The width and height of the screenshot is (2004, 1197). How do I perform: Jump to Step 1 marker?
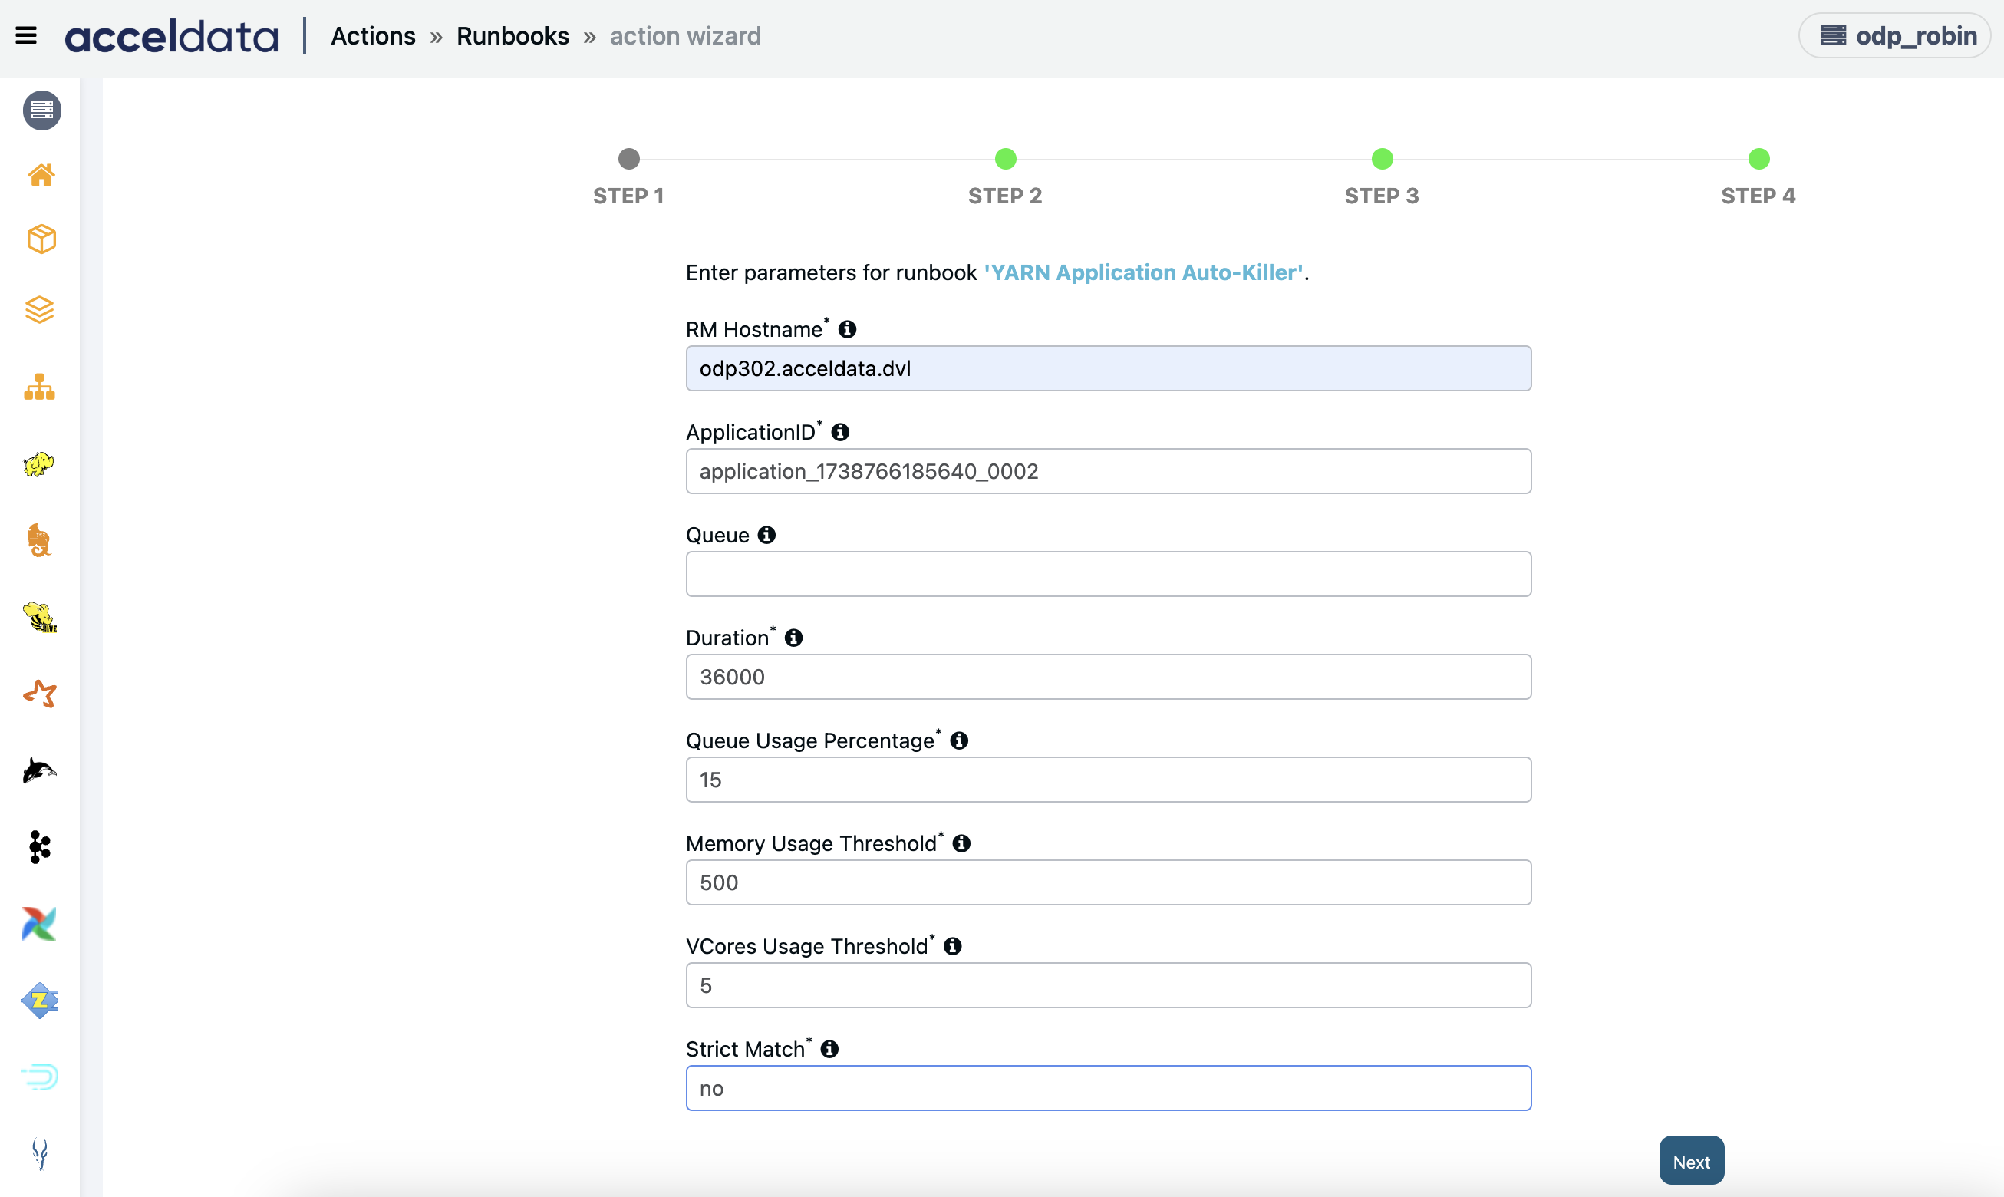[x=629, y=159]
